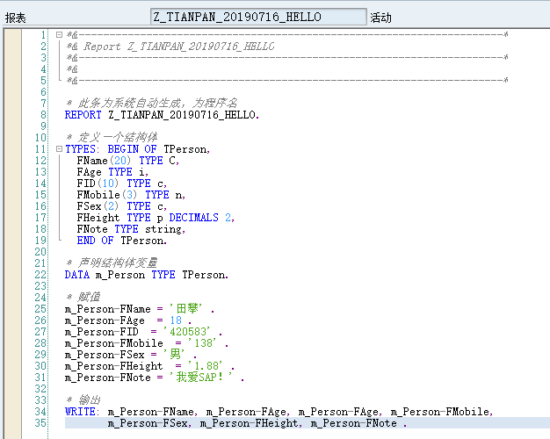Click line number 22 in the gutter
The image size is (550, 439).
click(40, 275)
